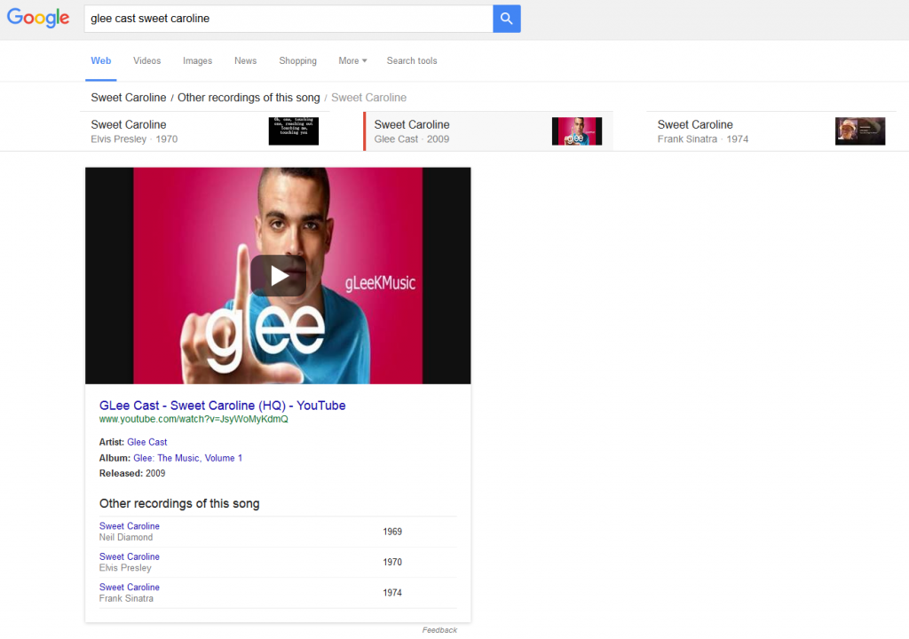Open Frank Sinatra's Sweet Caroline recording
The image size is (909, 639).
[130, 587]
